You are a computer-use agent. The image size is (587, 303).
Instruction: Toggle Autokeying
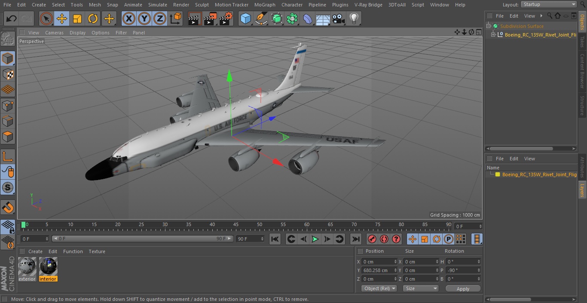384,239
